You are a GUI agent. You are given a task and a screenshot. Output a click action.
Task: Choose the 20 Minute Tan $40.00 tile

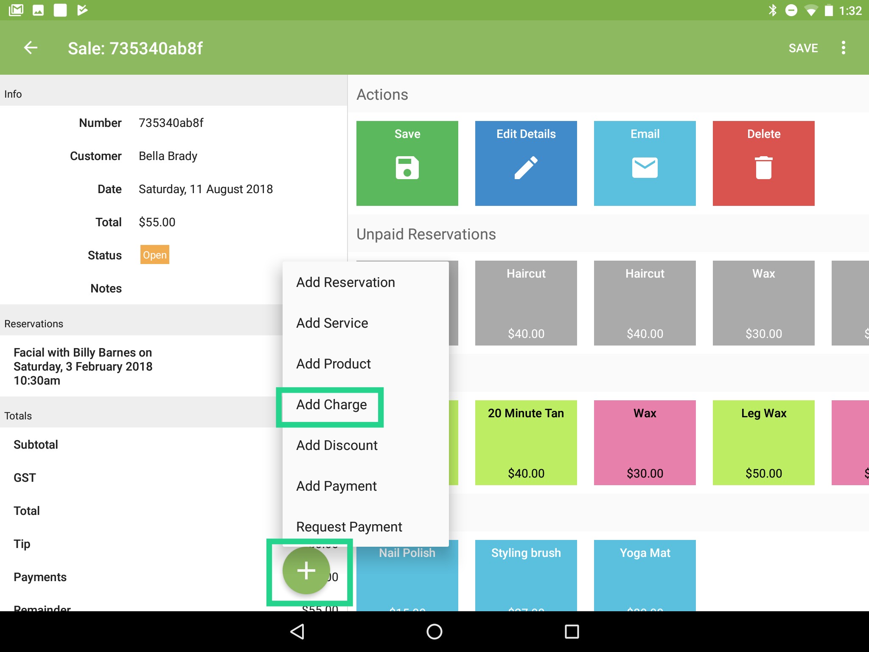[x=526, y=443]
